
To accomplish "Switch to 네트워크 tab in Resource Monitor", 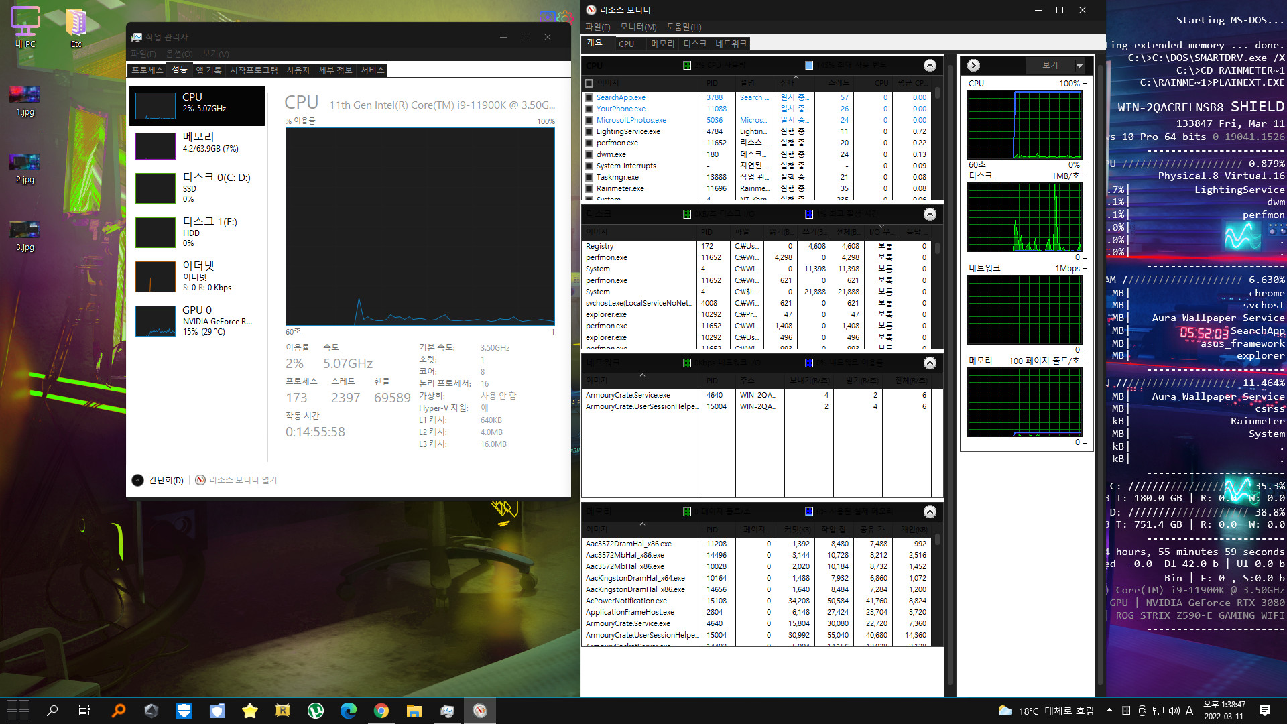I will [x=731, y=44].
